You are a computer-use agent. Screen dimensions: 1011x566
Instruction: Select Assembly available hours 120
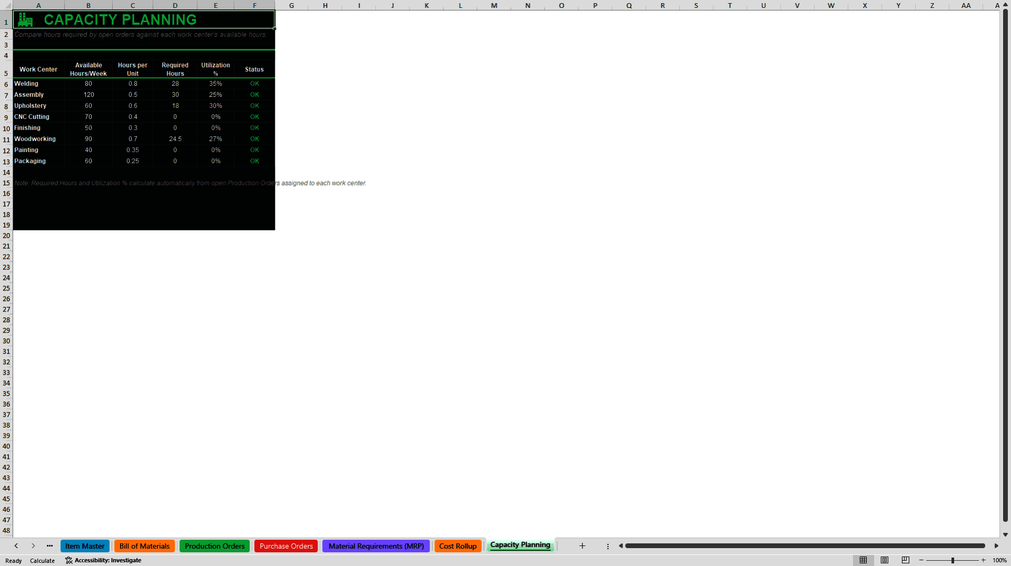[88, 95]
